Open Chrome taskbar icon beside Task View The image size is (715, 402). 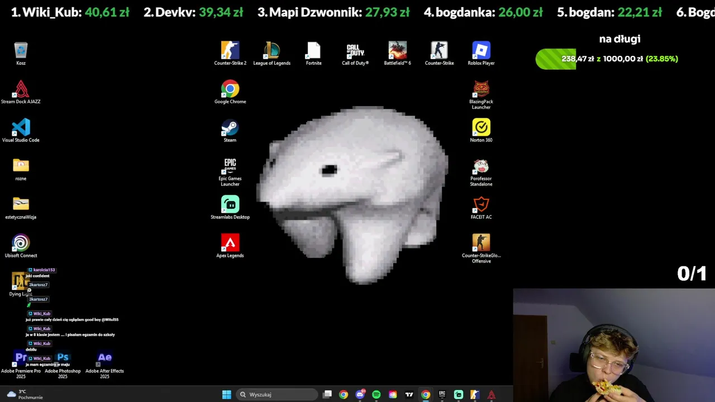tap(344, 395)
